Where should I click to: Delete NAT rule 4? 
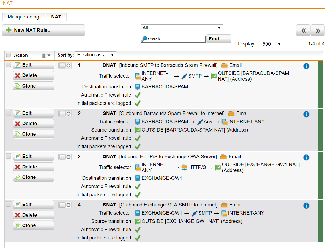click(x=34, y=215)
